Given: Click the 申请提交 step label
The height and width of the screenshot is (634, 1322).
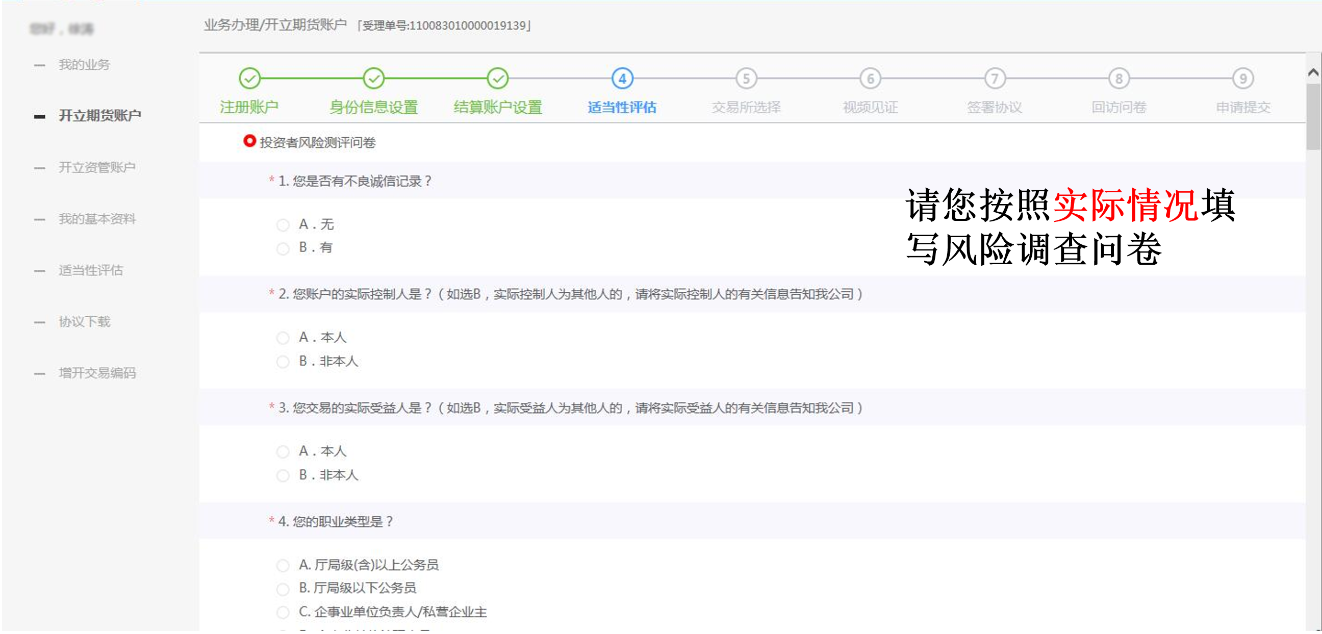Looking at the screenshot, I should pos(1243,107).
